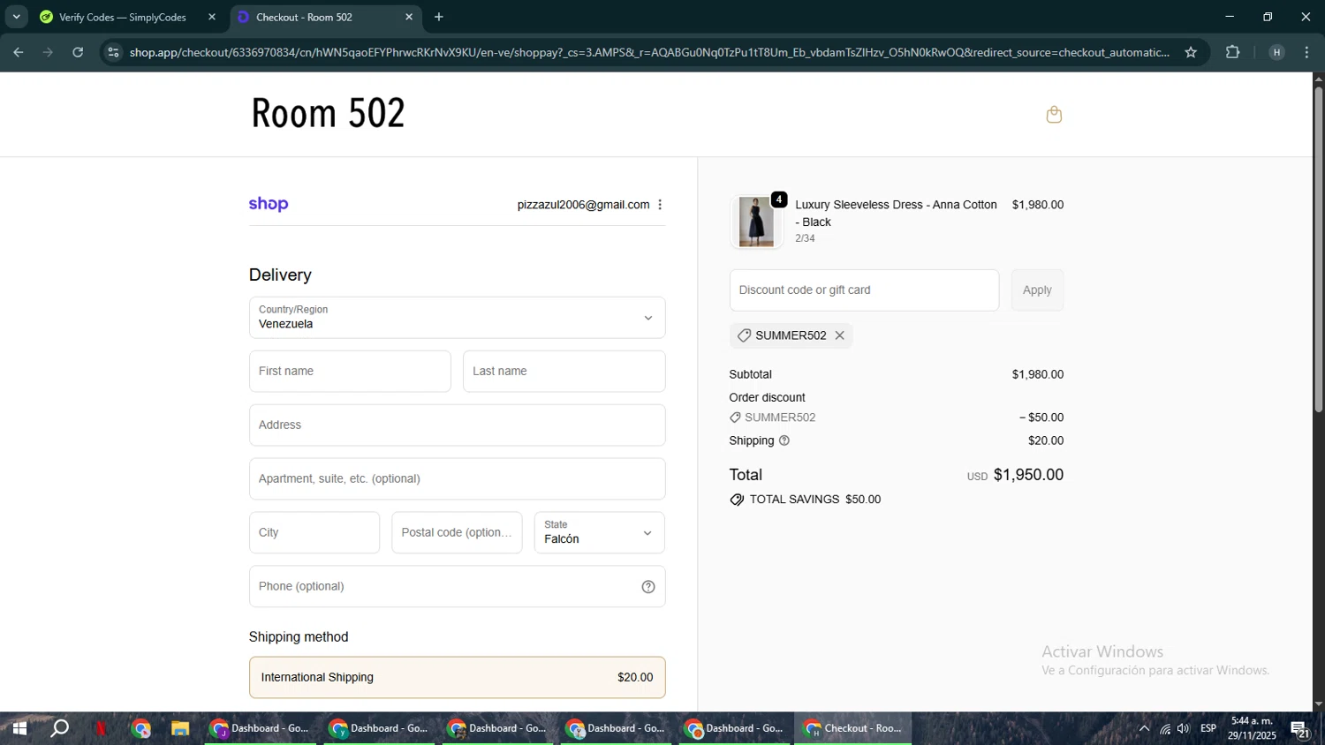
Task: Open the shopping bag cart icon
Action: pyautogui.click(x=1054, y=115)
